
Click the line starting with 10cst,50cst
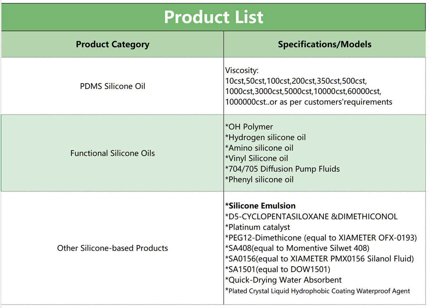296,81
